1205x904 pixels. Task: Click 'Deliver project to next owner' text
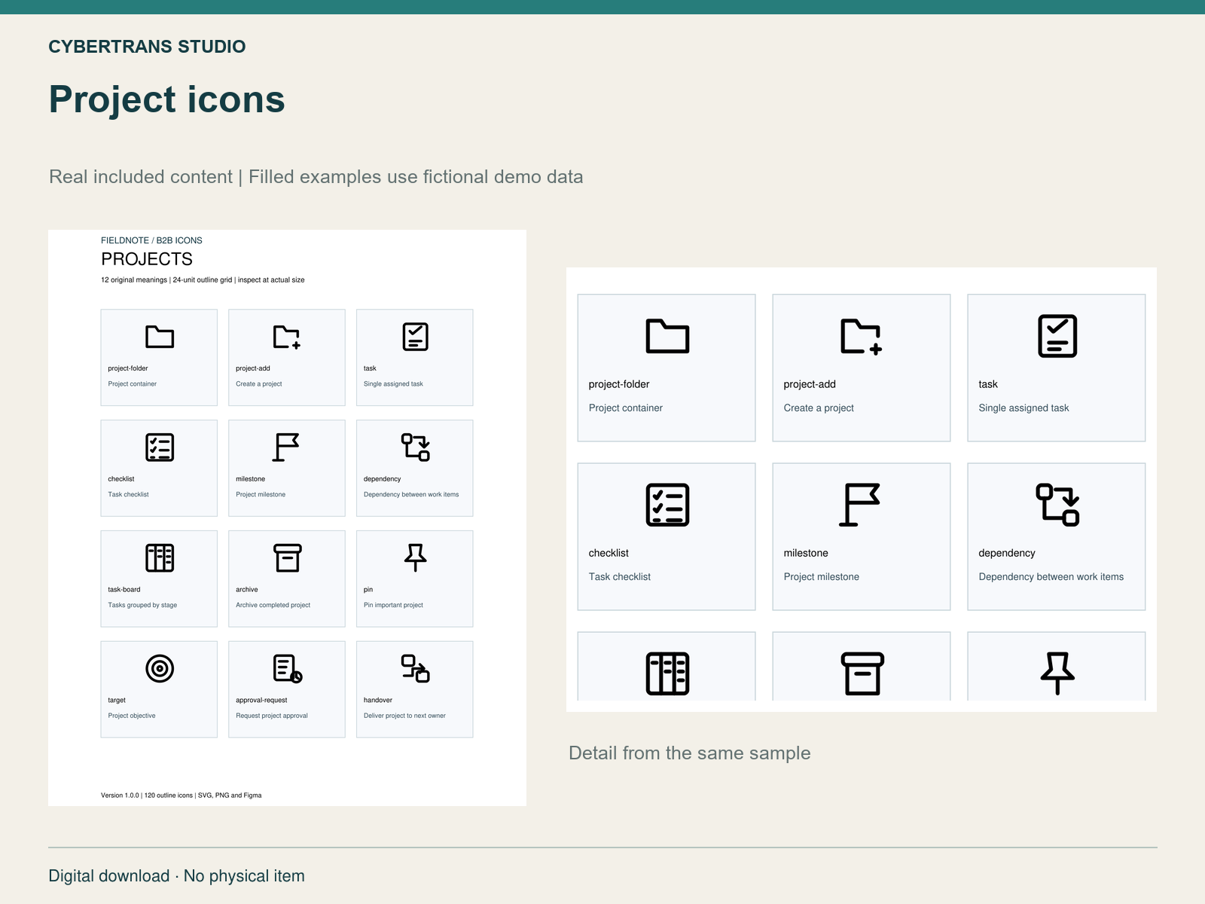[404, 716]
